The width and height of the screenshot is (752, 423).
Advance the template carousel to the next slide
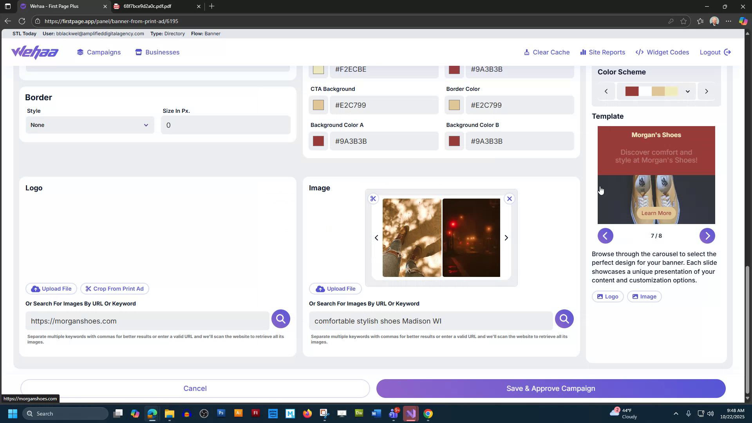[x=707, y=236]
